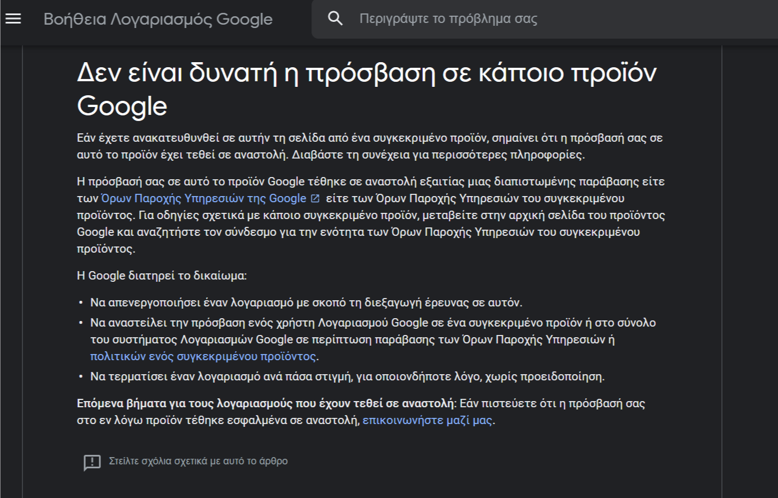This screenshot has height=498, width=778.
Task: Click the search magnifier icon
Action: coord(335,18)
